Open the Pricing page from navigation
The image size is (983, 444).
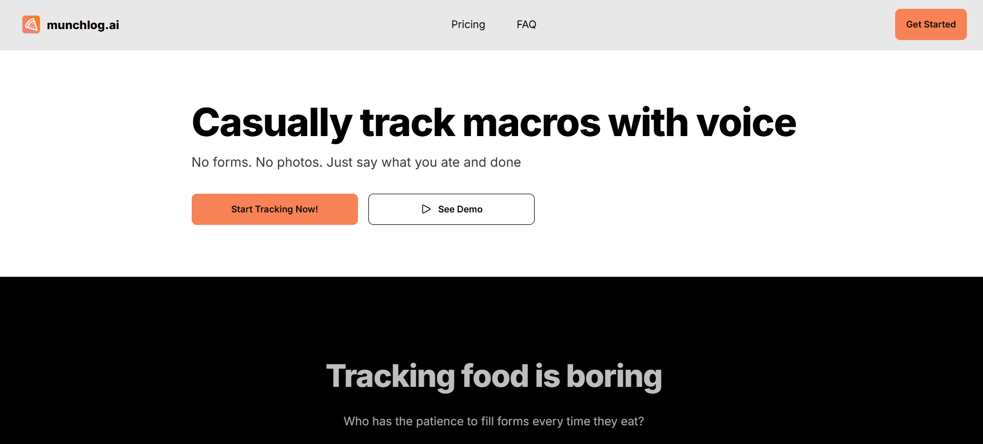click(x=468, y=24)
